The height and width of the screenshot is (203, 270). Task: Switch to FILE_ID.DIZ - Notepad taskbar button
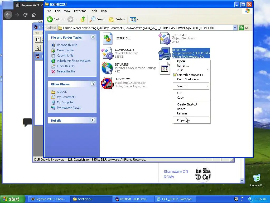[x=176, y=199]
